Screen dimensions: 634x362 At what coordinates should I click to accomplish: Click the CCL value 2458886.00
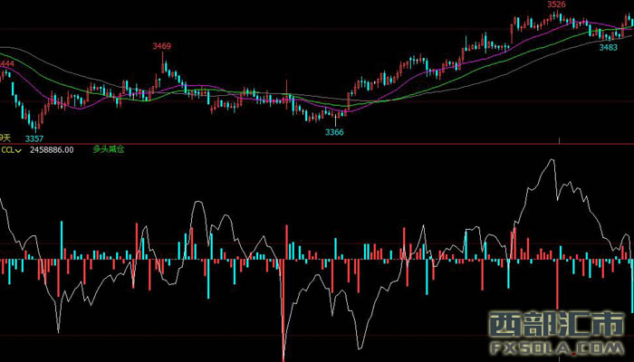coord(52,150)
